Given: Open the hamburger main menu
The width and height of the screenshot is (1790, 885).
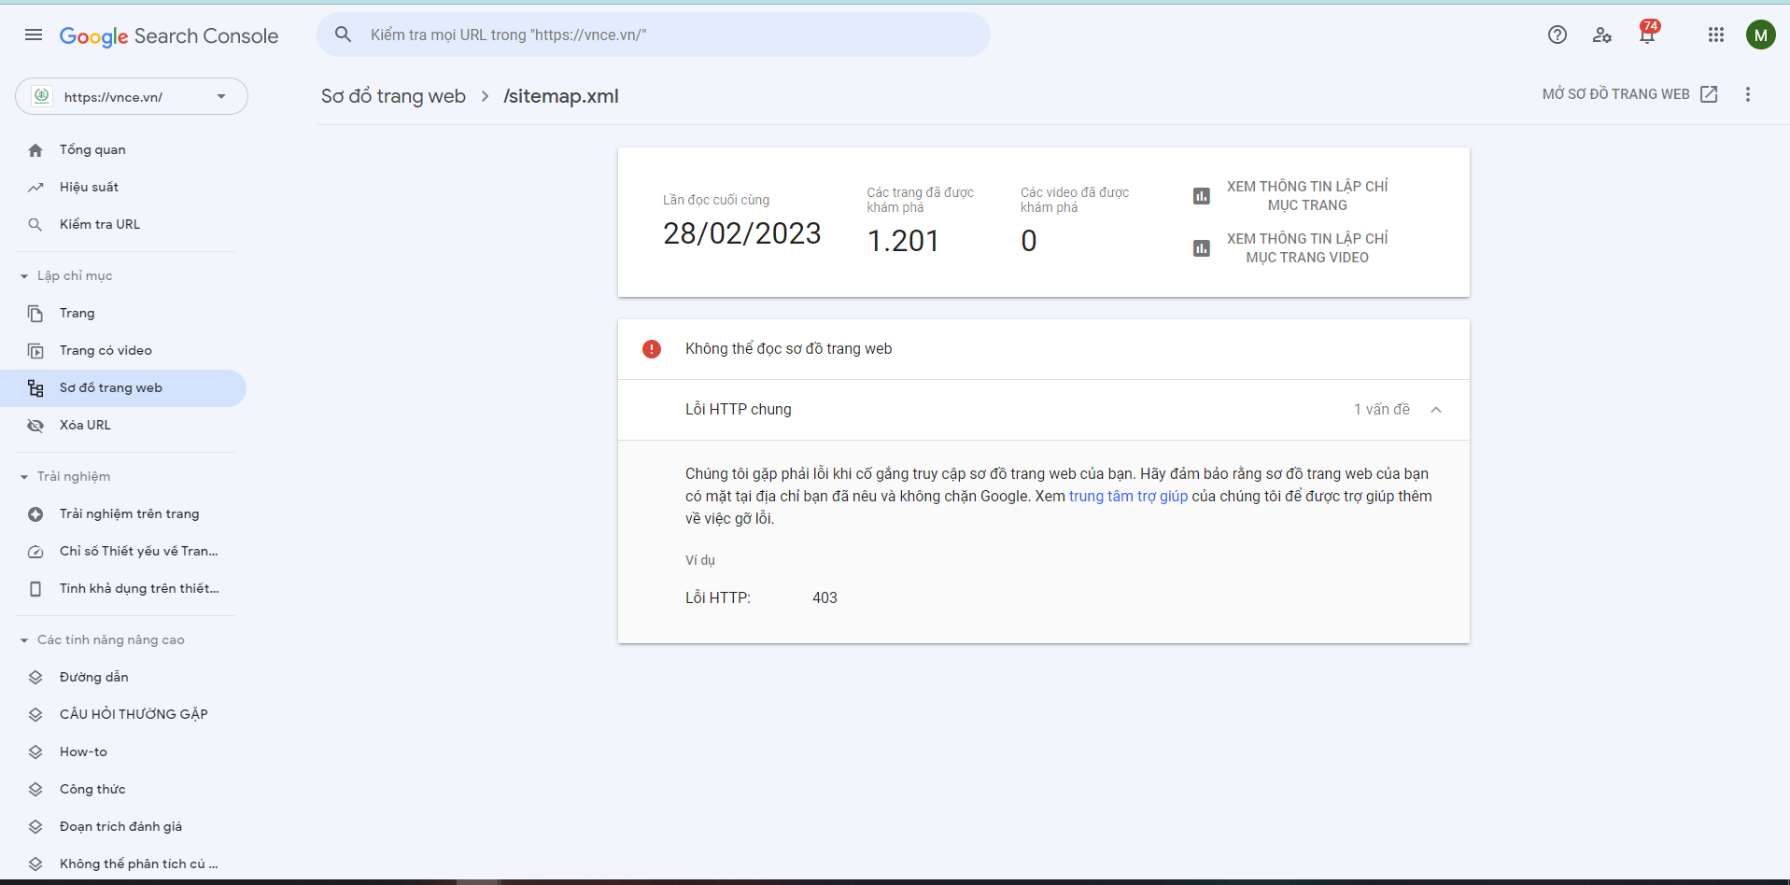Looking at the screenshot, I should 34,35.
